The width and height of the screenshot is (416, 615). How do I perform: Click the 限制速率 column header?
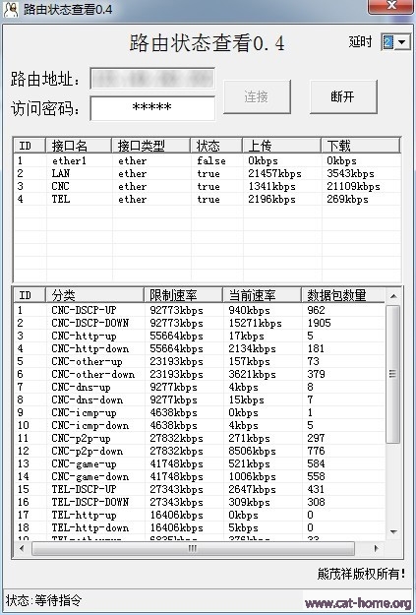pos(183,295)
